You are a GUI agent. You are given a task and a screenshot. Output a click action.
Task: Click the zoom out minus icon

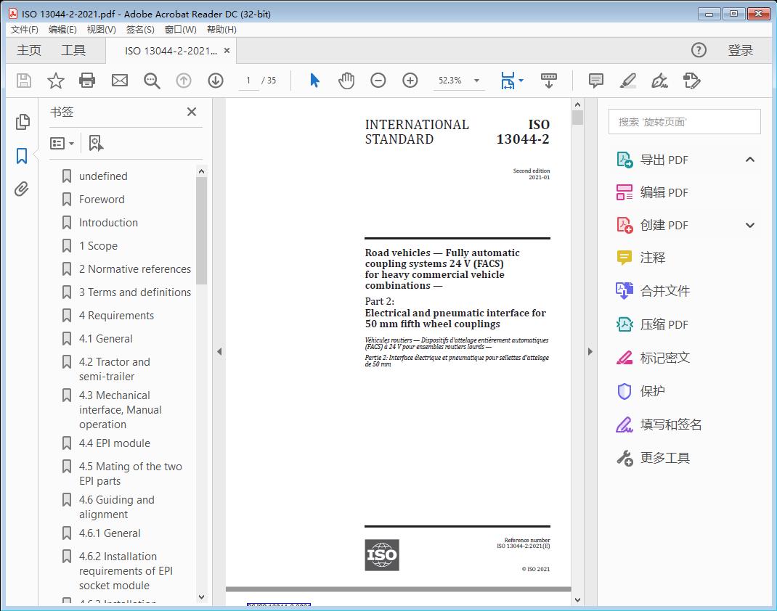pos(378,81)
